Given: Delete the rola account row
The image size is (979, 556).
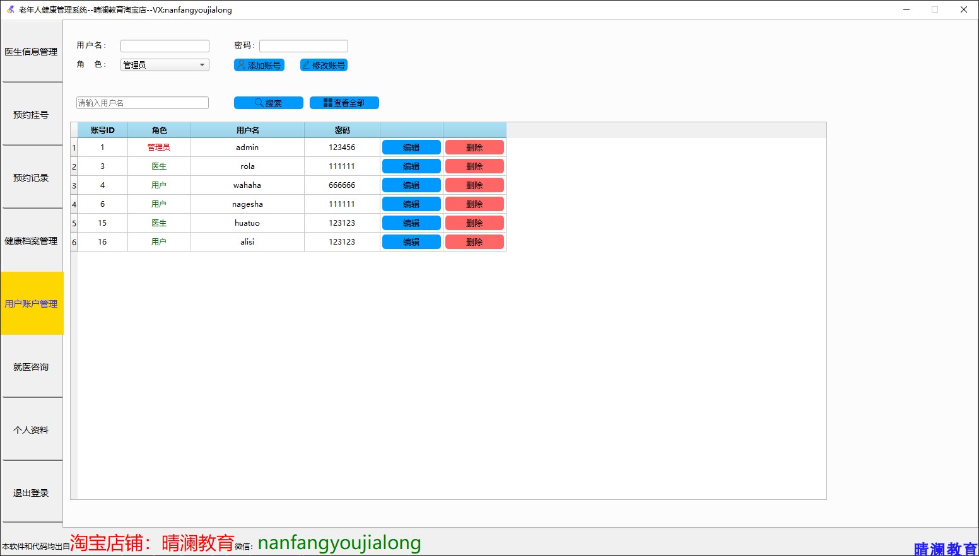Looking at the screenshot, I should 474,166.
